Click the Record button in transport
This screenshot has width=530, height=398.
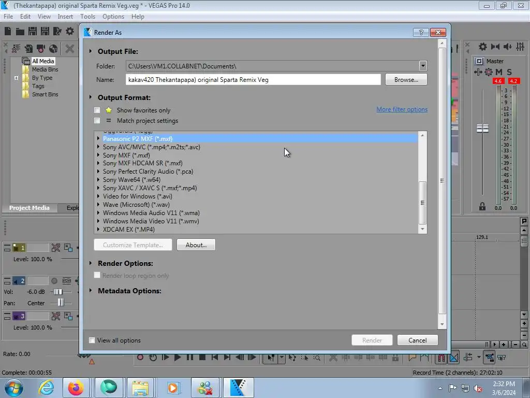140,358
